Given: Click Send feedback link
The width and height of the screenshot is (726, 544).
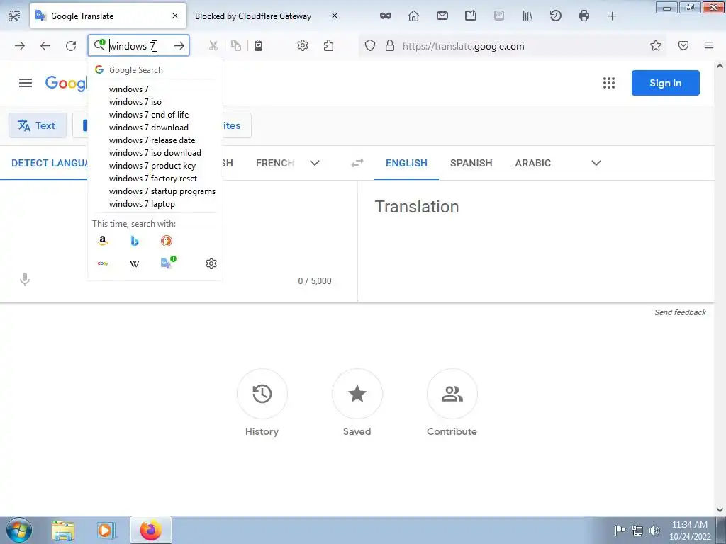Looking at the screenshot, I should coord(680,312).
